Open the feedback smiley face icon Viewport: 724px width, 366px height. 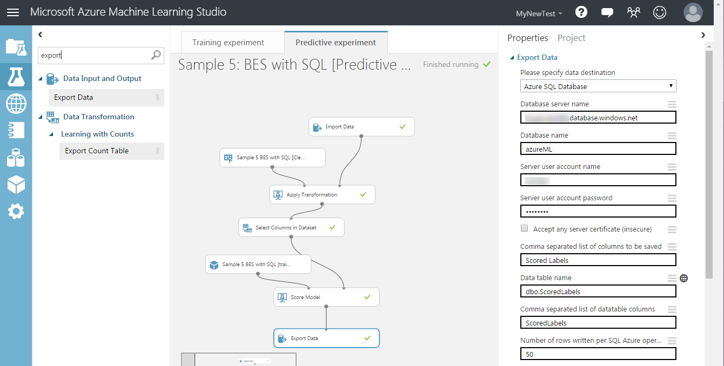(659, 12)
